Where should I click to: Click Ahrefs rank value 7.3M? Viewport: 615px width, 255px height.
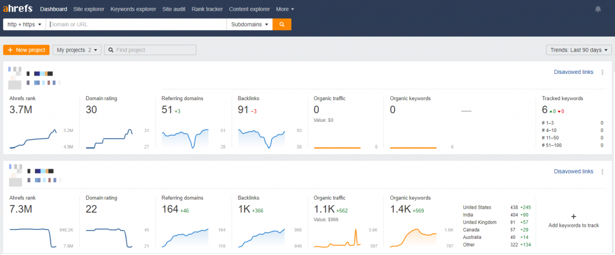click(21, 209)
